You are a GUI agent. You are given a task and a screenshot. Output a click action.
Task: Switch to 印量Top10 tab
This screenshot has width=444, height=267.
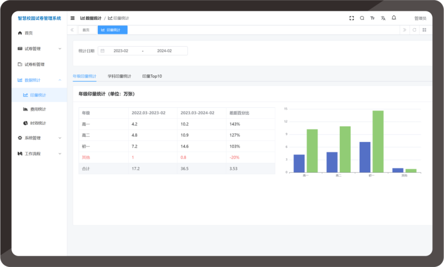152,76
